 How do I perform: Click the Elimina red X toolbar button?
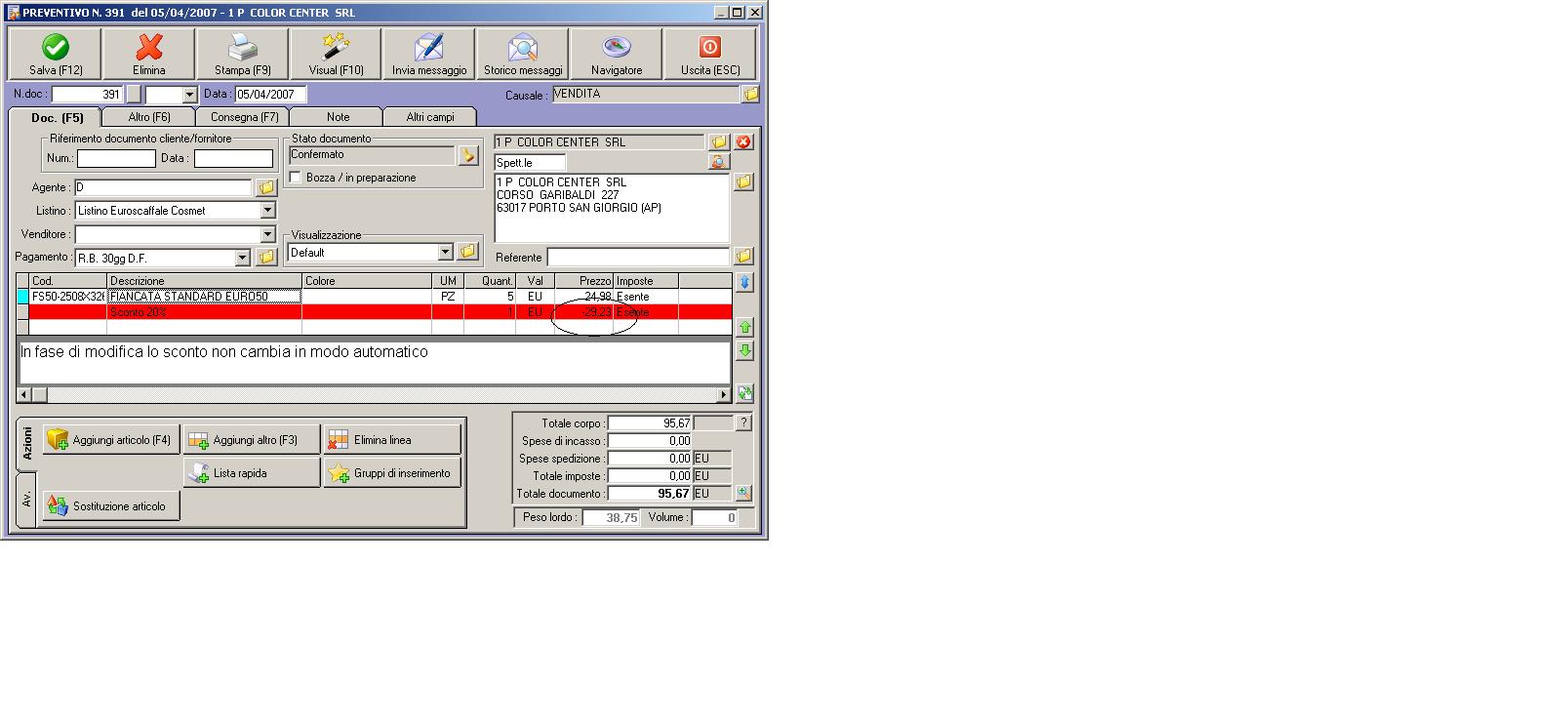[x=149, y=54]
